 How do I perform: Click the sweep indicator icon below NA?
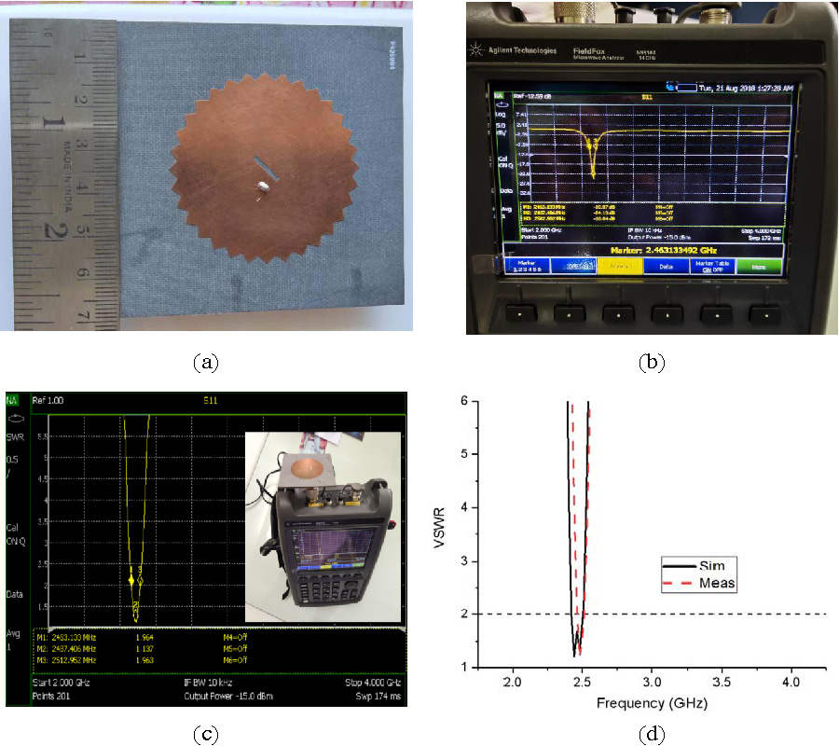(15, 419)
